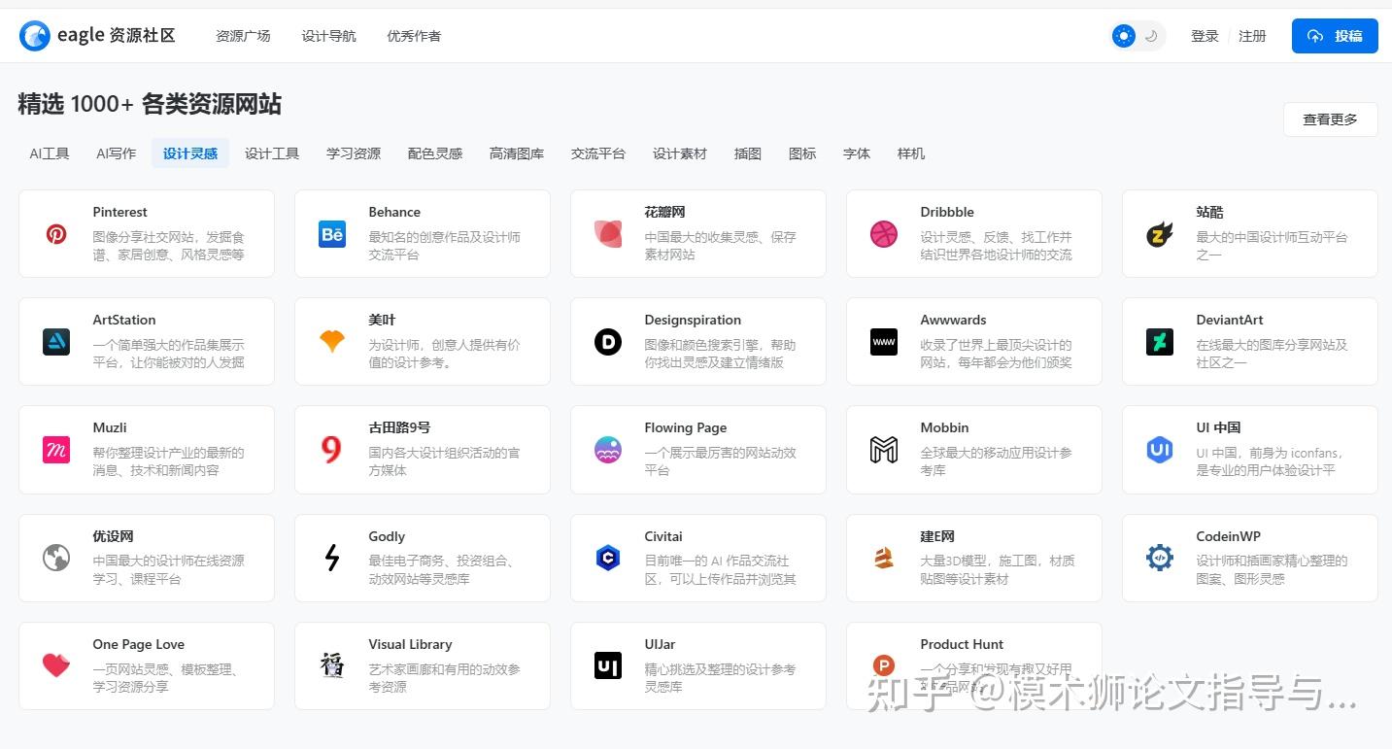Open the Behance card title
This screenshot has width=1392, height=749.
coord(394,212)
